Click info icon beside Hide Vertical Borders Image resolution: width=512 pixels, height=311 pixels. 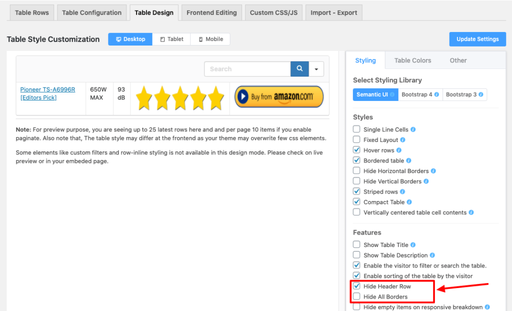coord(426,181)
